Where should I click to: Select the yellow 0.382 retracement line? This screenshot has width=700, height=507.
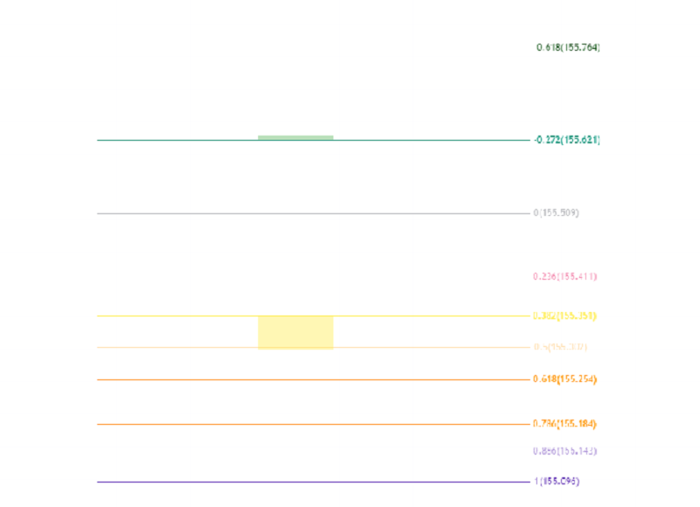[x=313, y=316]
